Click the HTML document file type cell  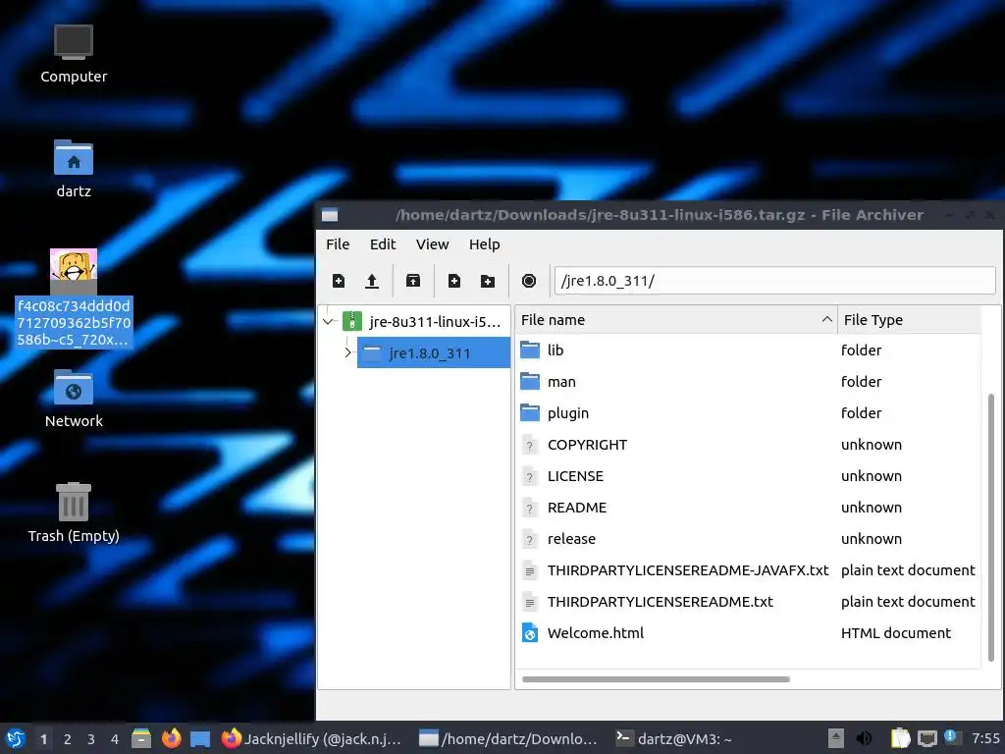pos(895,633)
